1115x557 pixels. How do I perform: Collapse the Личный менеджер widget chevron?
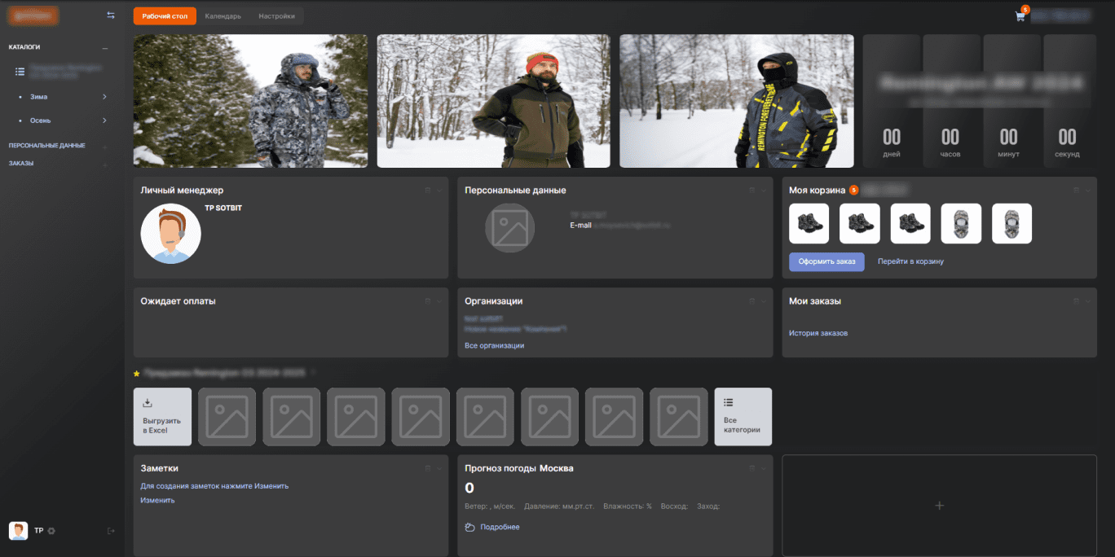439,190
